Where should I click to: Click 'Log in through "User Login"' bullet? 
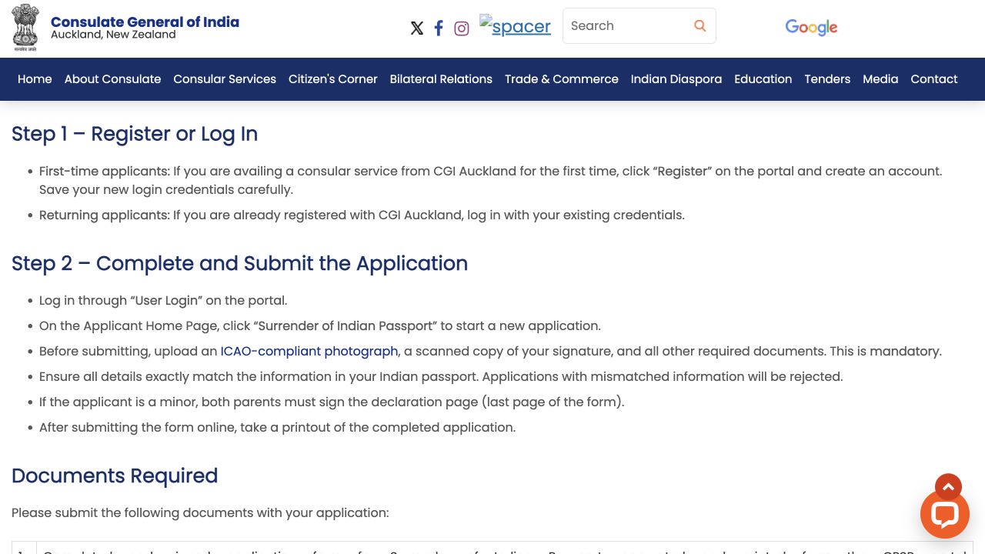163,300
